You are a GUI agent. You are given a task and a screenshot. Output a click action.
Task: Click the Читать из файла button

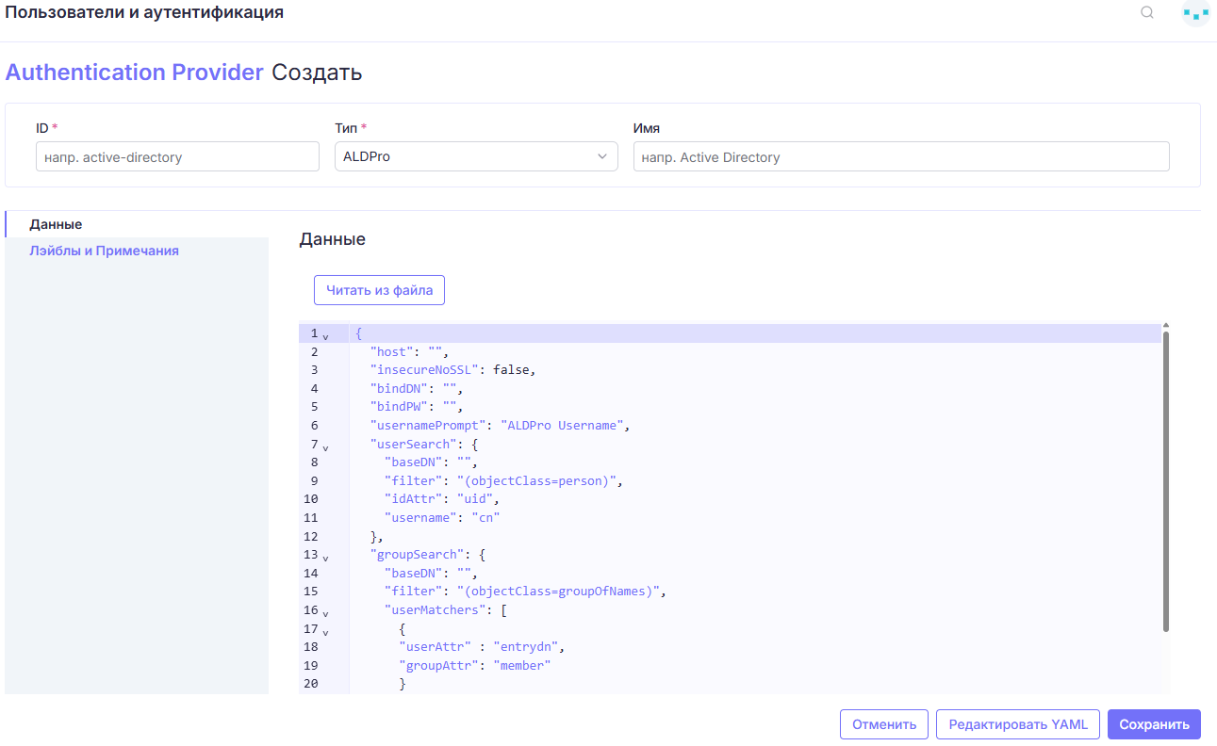coord(379,290)
